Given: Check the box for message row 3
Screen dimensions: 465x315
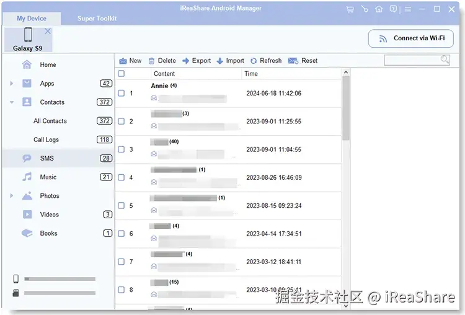Looking at the screenshot, I should tap(122, 149).
